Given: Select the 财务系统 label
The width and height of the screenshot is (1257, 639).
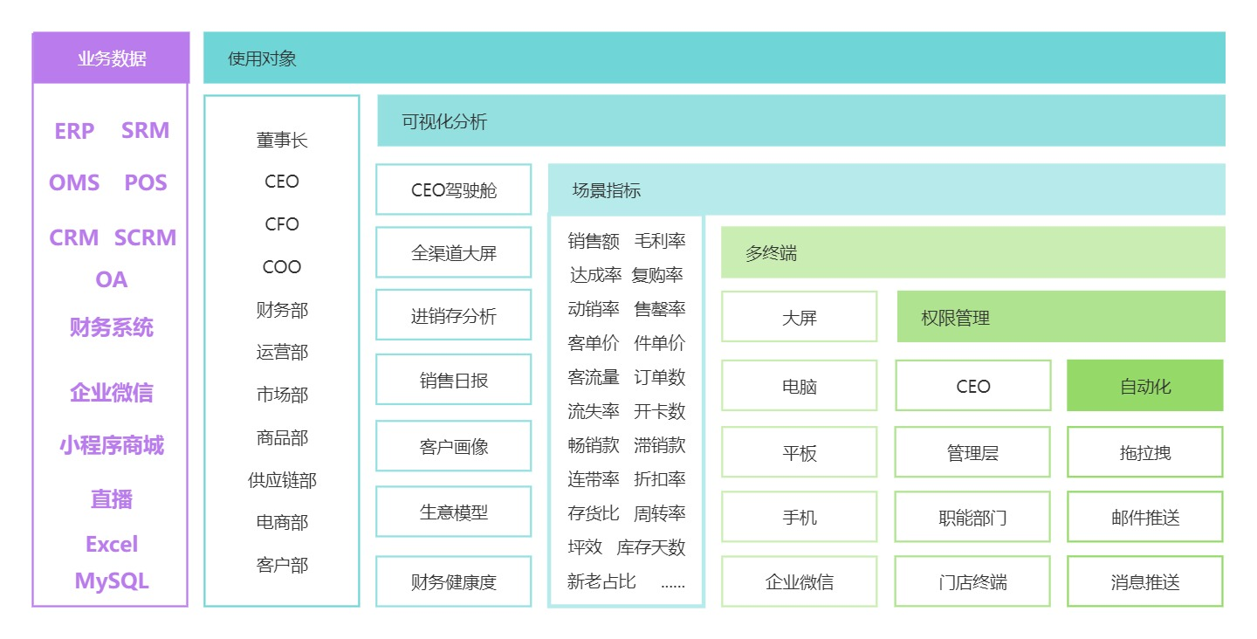Looking at the screenshot, I should click(111, 327).
